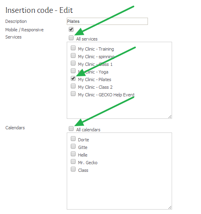This screenshot has height=214, width=201.
Task: Check the Class calendar checkbox
Action: 73,169
